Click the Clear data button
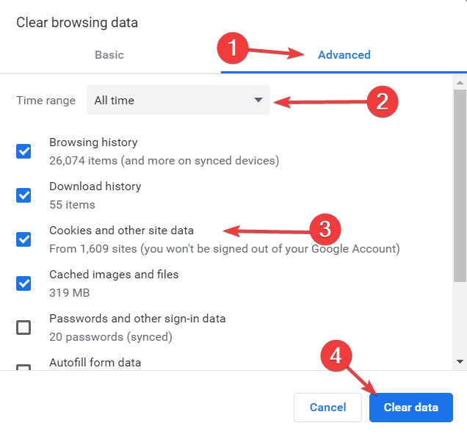Viewport: 467px width, 434px height. (411, 408)
